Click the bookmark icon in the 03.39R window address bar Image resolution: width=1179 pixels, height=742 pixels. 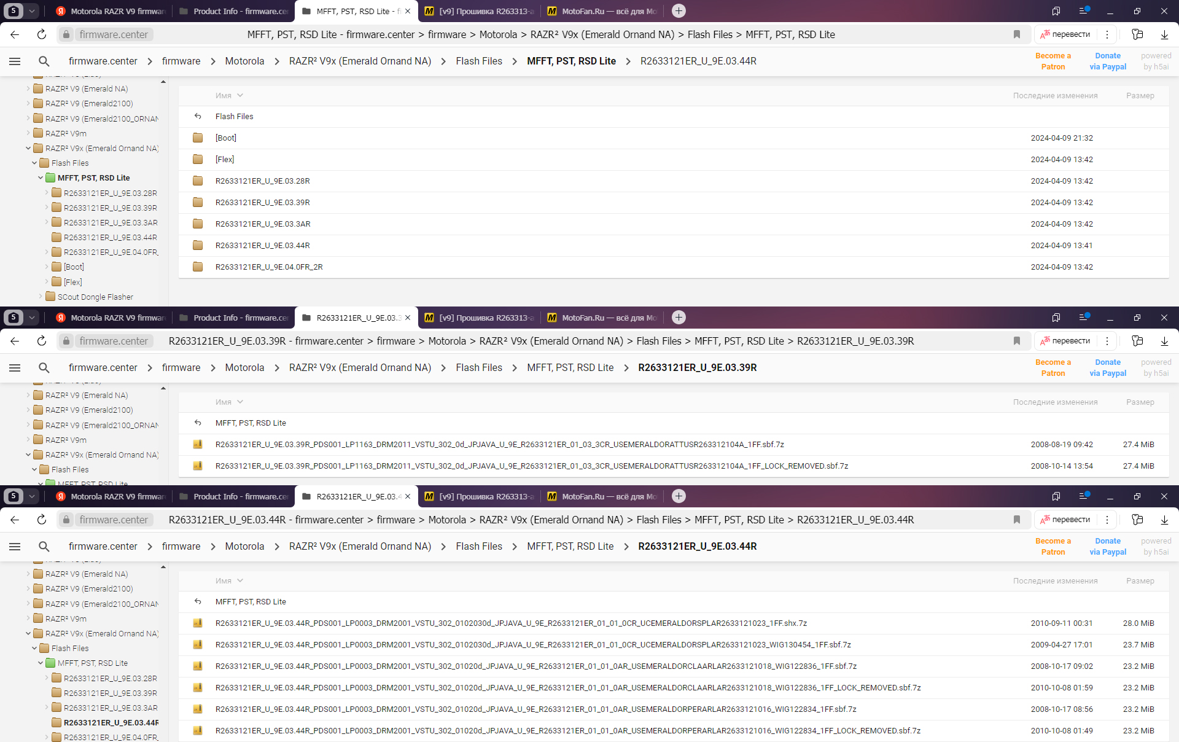pos(1017,341)
